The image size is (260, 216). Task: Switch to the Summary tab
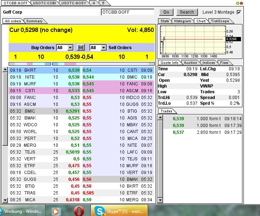click(34, 21)
